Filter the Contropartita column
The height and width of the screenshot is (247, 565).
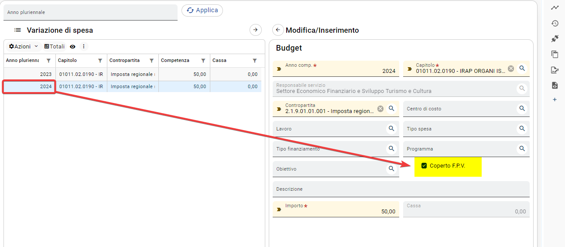151,61
